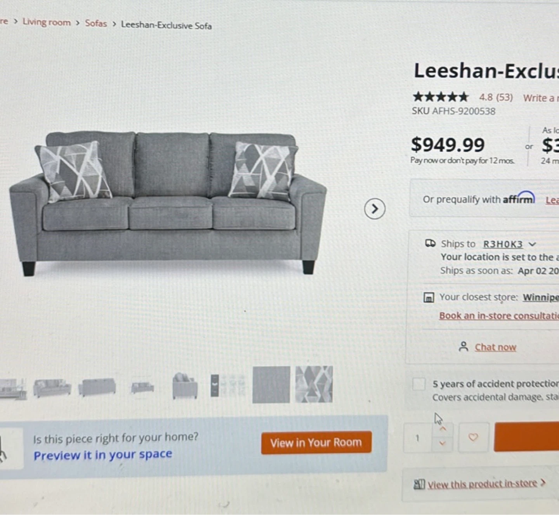Open the Living room breadcrumb
This screenshot has height=515, width=559.
point(47,22)
